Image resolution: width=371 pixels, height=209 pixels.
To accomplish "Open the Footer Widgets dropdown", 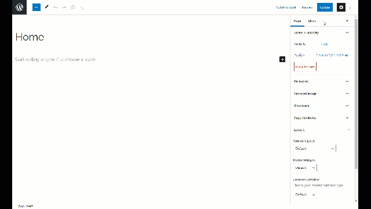I will (305, 168).
